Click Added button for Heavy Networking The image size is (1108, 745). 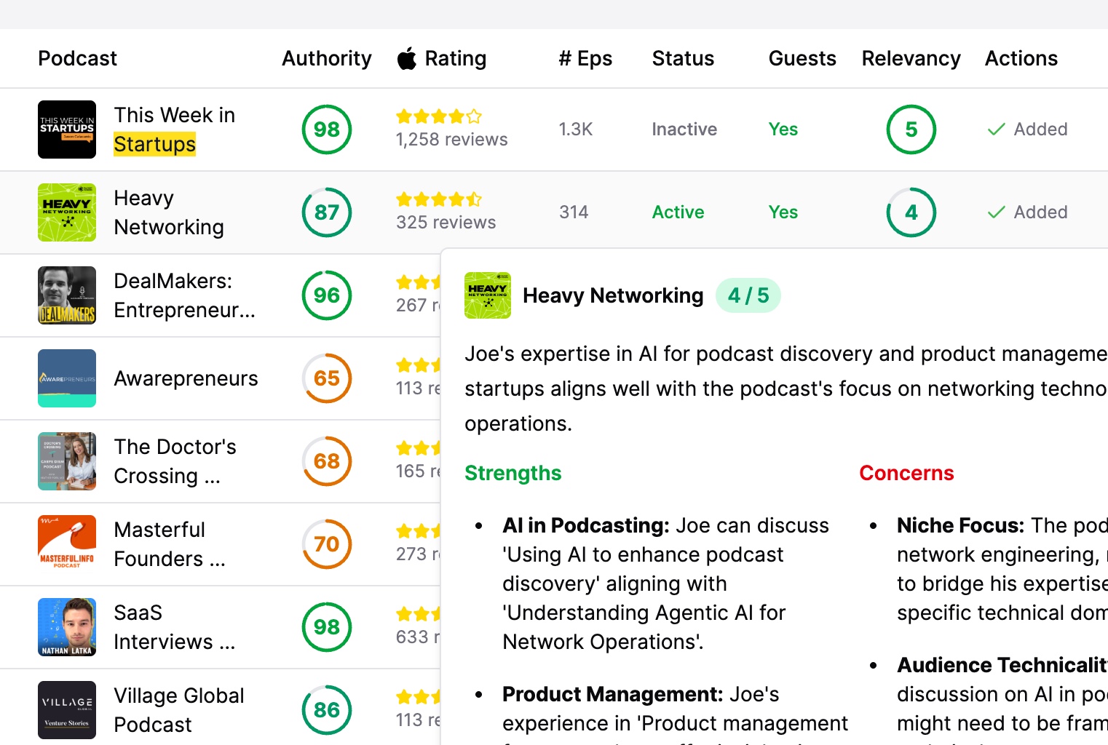[1028, 212]
